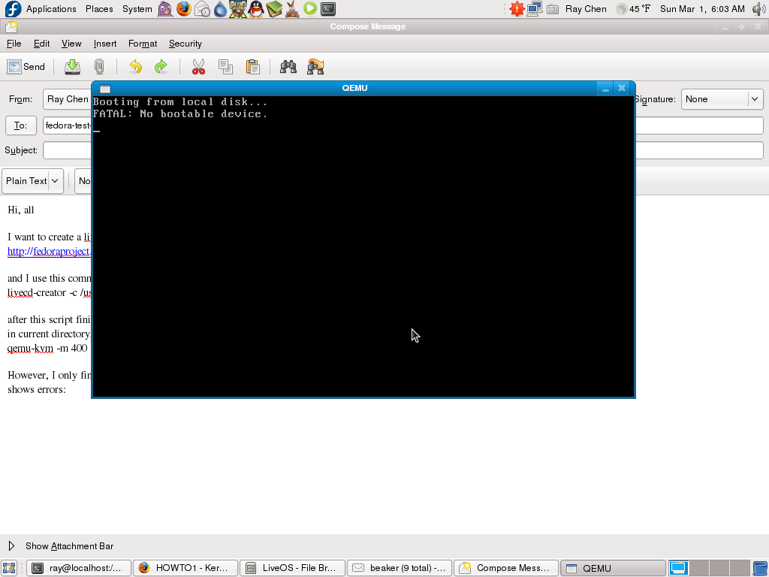Attach a file with the paperclip icon
The height and width of the screenshot is (577, 769).
[99, 67]
